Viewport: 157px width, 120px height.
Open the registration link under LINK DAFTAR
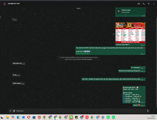click(x=83, y=53)
